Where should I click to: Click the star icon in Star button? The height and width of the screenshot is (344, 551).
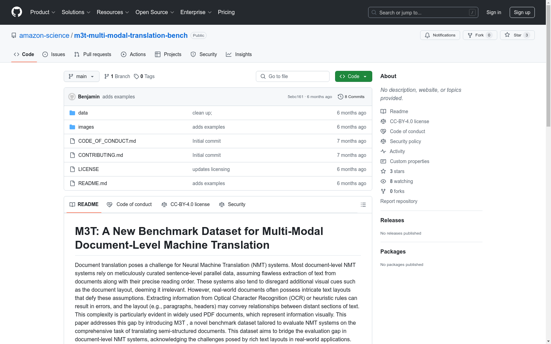tap(507, 35)
